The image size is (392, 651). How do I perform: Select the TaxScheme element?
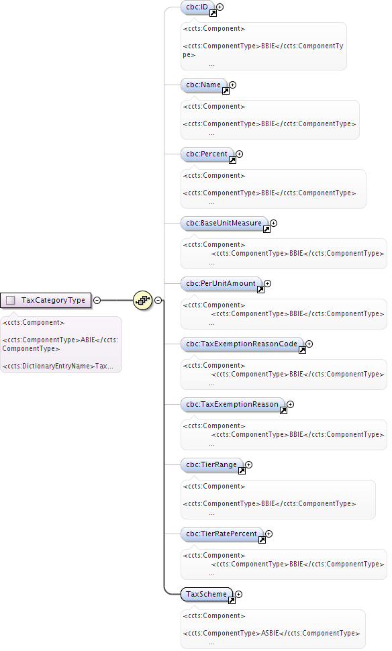[206, 594]
